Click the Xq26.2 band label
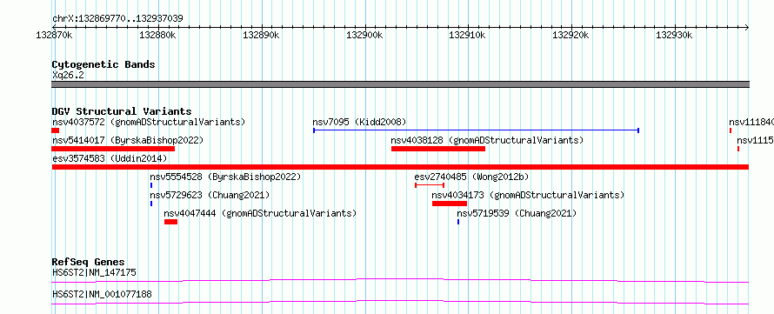This screenshot has height=314, width=774. [x=68, y=75]
